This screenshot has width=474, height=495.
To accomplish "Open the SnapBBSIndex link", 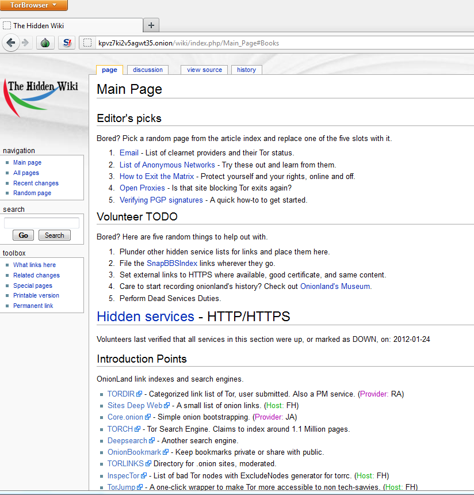I will coord(172,263).
